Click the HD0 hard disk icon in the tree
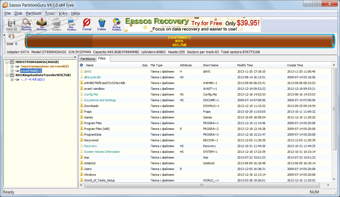This screenshot has width=340, height=197. point(12,62)
